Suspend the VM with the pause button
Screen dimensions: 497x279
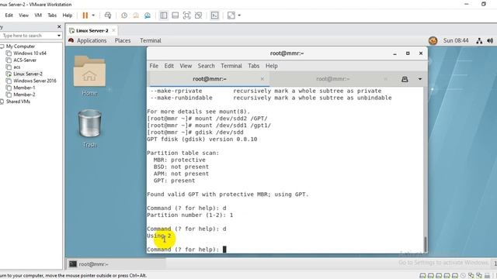(85, 15)
